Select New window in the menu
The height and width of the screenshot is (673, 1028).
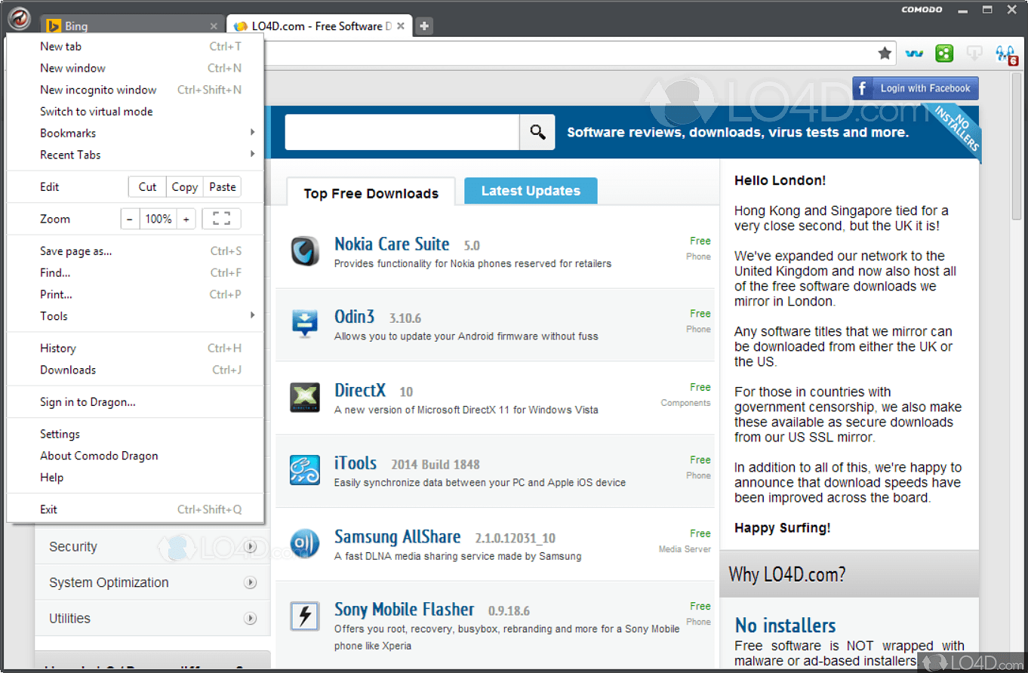point(135,68)
